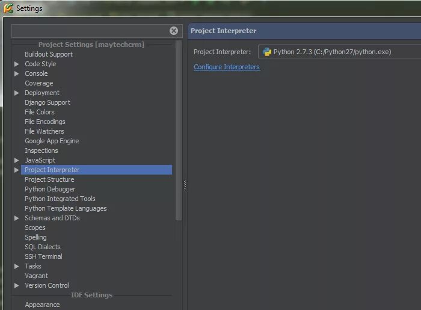Viewport: 421px width, 310px height.
Task: Open File Watchers settings
Action: [45, 131]
